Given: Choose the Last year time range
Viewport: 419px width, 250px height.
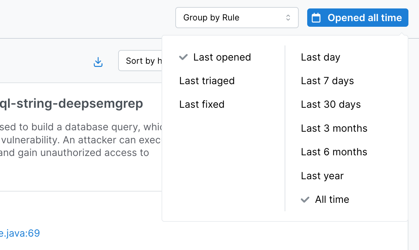Looking at the screenshot, I should point(322,176).
